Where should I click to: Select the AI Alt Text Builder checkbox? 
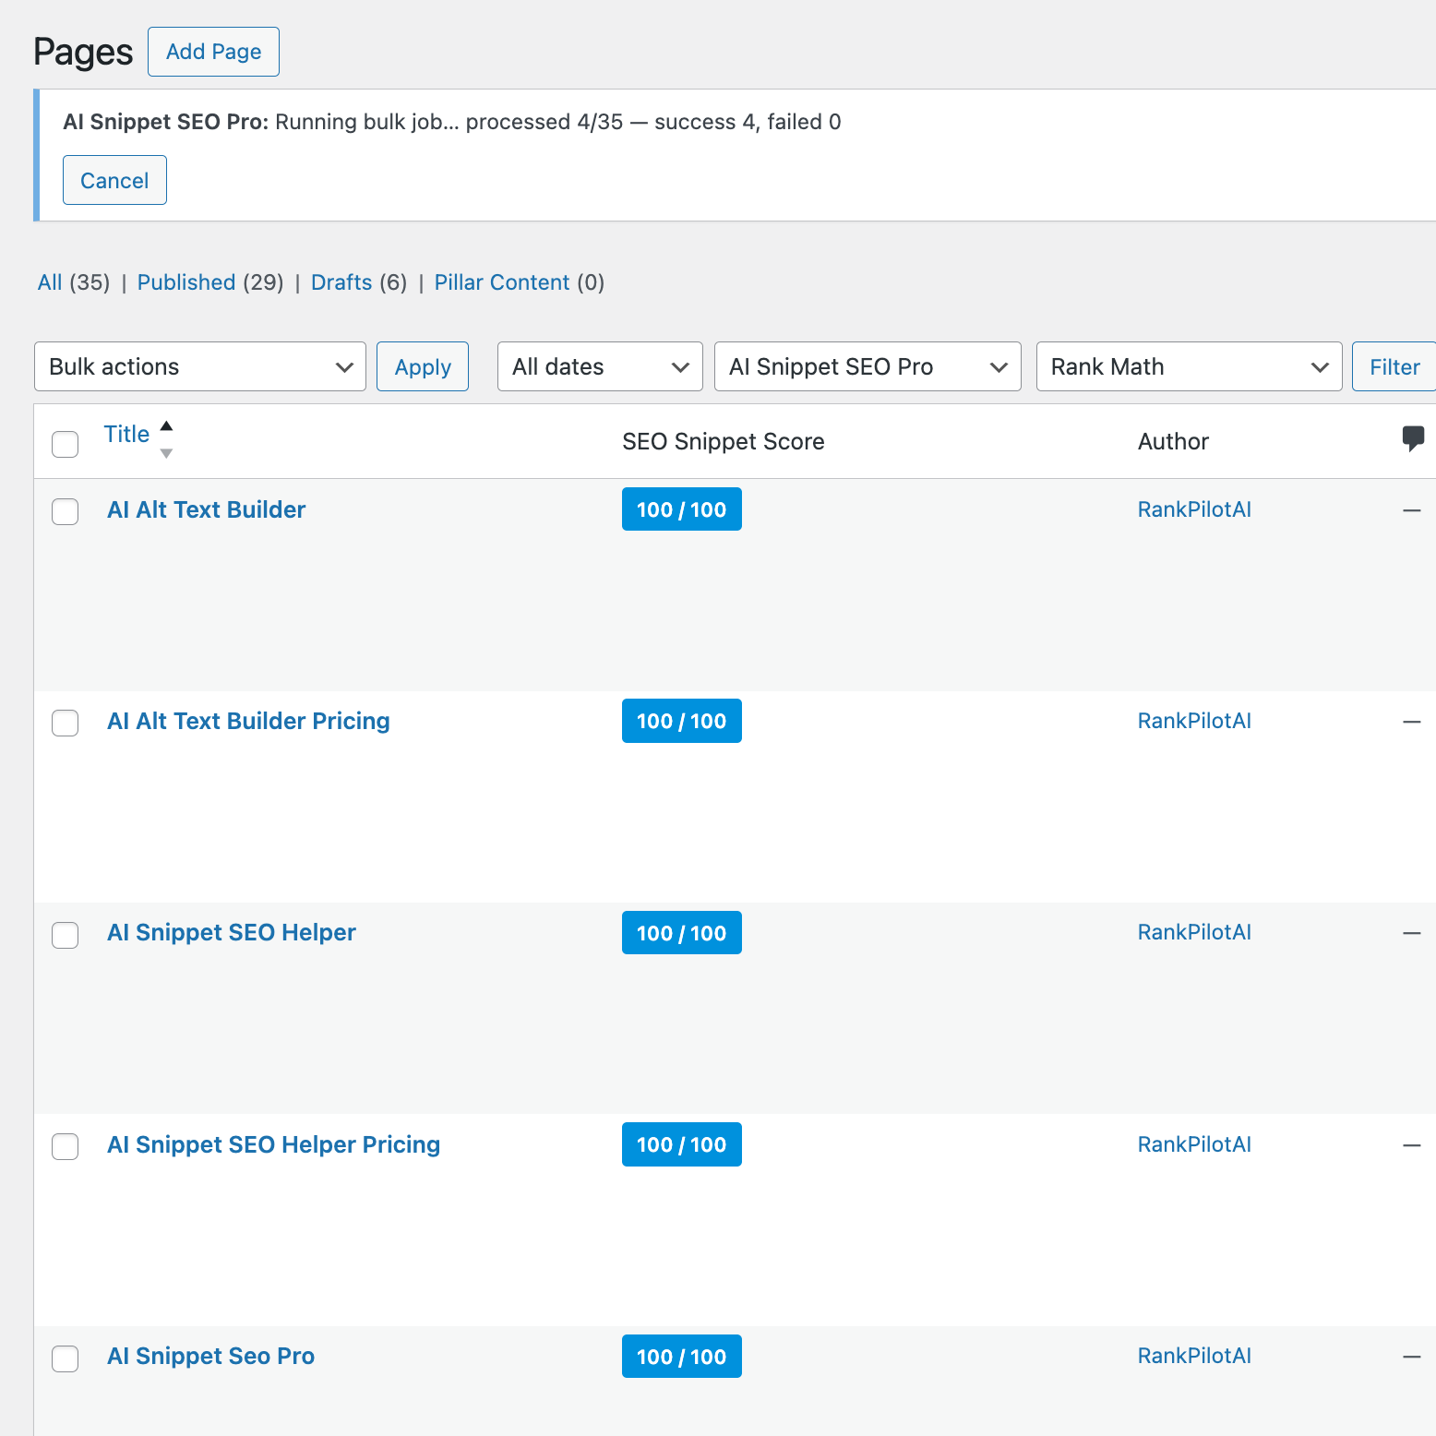click(66, 511)
